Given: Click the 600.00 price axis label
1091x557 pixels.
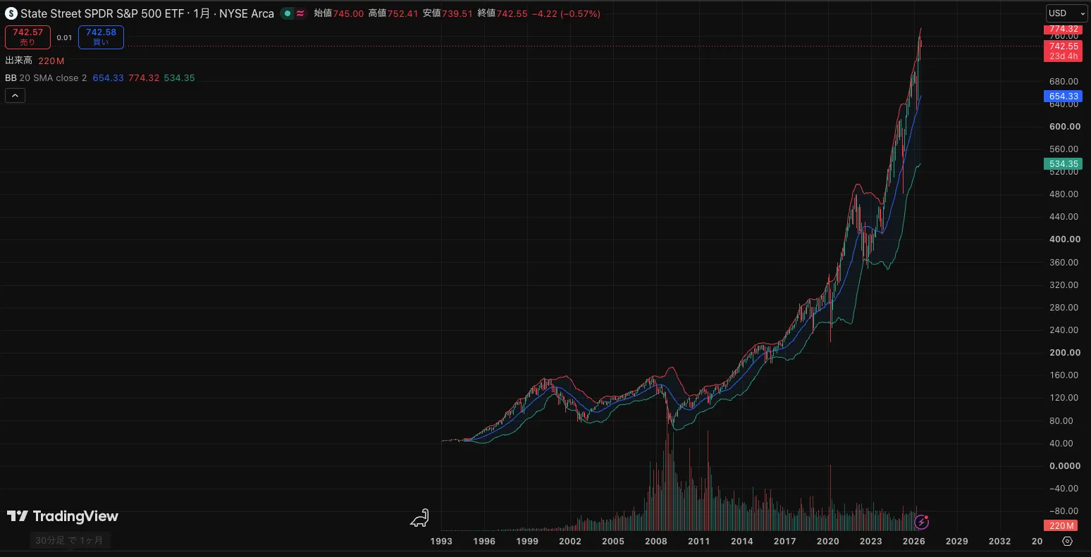Looking at the screenshot, I should point(1064,127).
